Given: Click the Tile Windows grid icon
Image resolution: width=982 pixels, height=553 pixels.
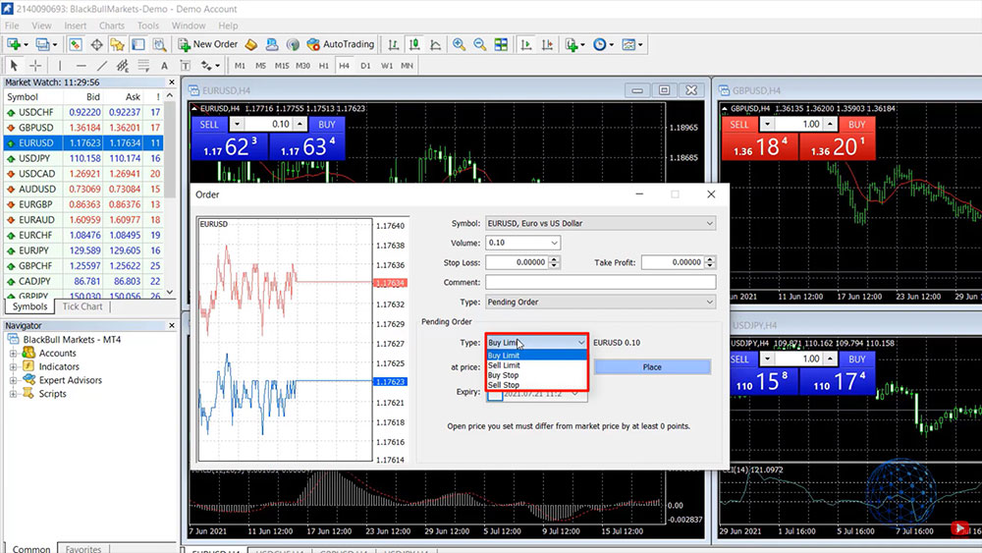Looking at the screenshot, I should 502,44.
